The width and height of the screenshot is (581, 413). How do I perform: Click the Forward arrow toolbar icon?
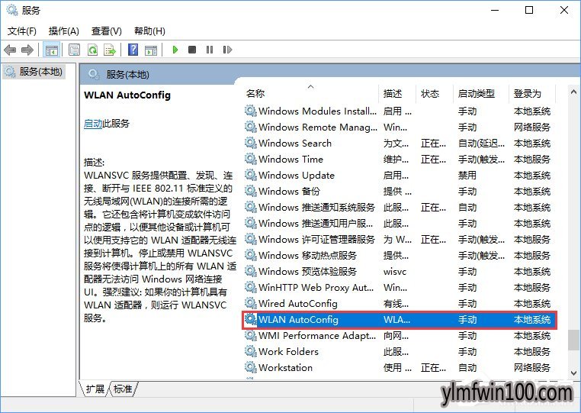coord(27,50)
